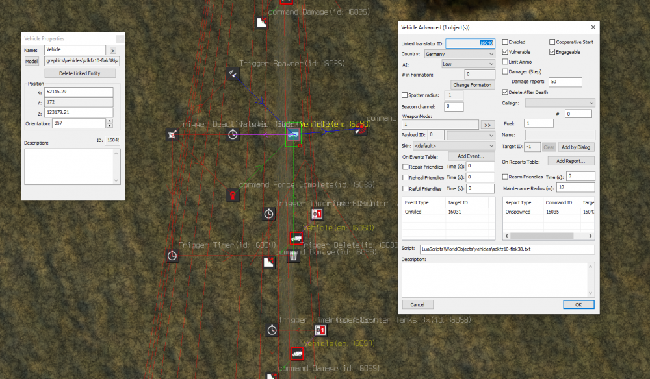The height and width of the screenshot is (379, 650).
Task: Select the command Force Complete 16038 icon
Action: 233,195
